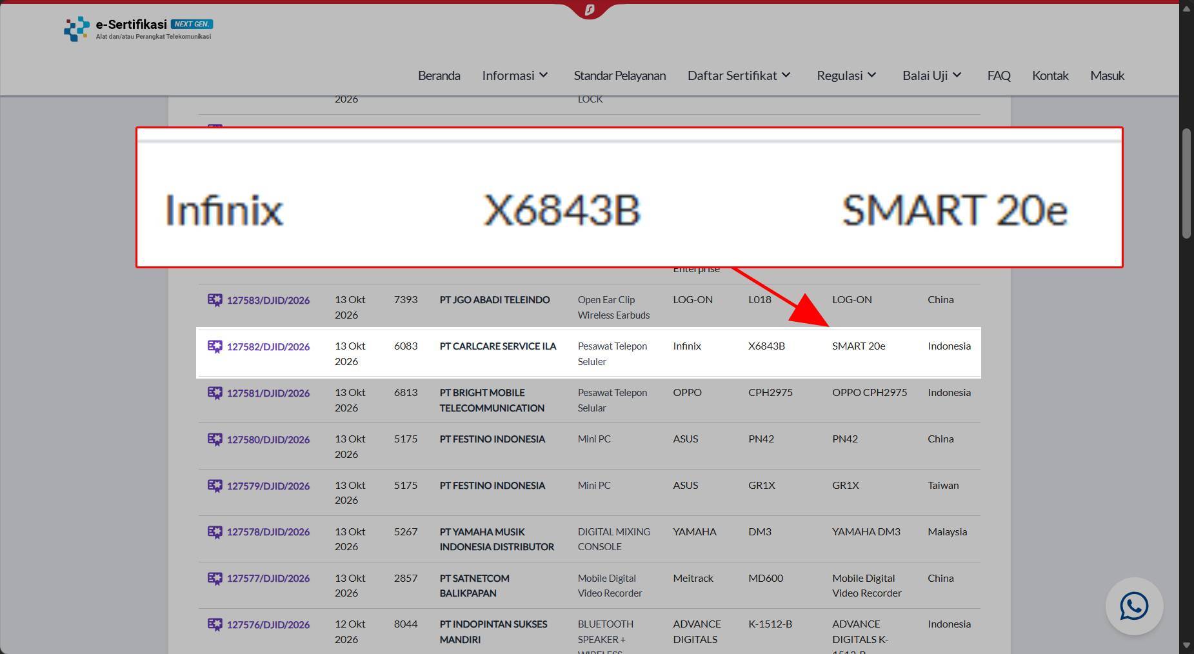Screen dimensions: 1194x654
Task: Click certificate icon for 127579/DJID/2026
Action: click(x=215, y=486)
